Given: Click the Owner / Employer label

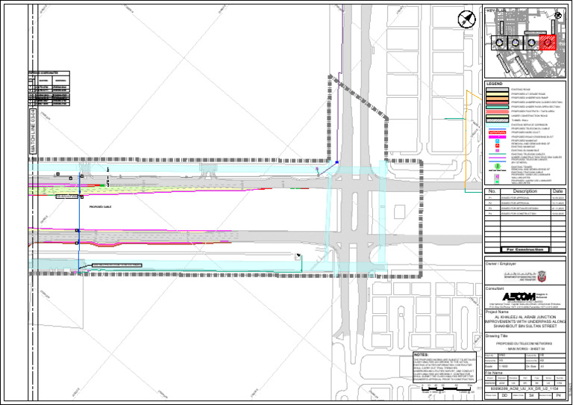Looking at the screenshot, I should tap(501, 264).
